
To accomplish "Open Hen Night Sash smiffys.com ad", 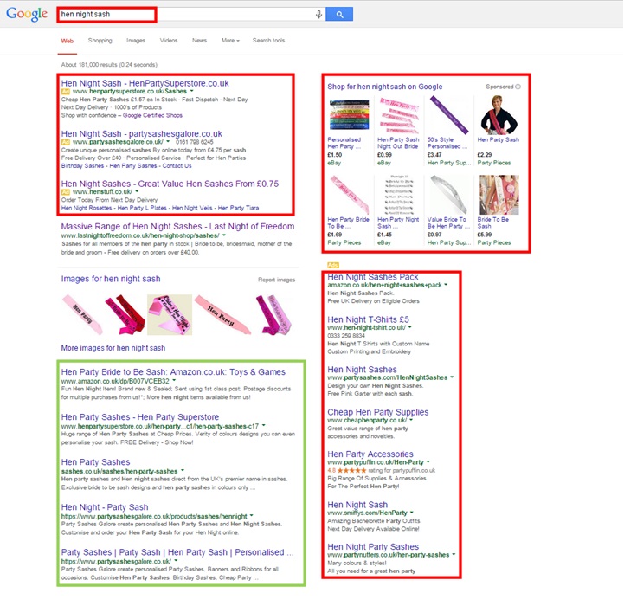I will (x=357, y=505).
